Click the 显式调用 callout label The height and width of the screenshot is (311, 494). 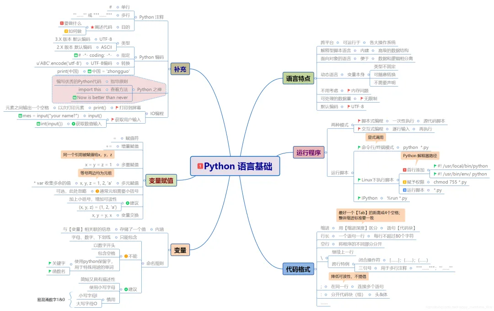tap(376, 137)
